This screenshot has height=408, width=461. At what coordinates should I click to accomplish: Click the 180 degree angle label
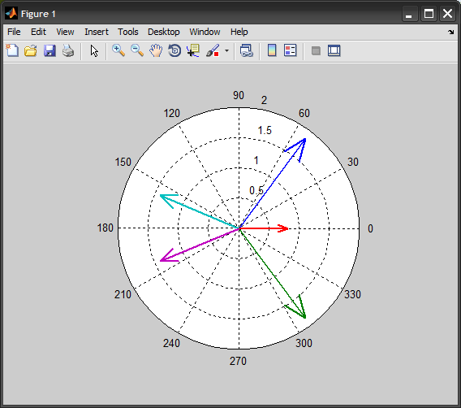[x=106, y=228]
